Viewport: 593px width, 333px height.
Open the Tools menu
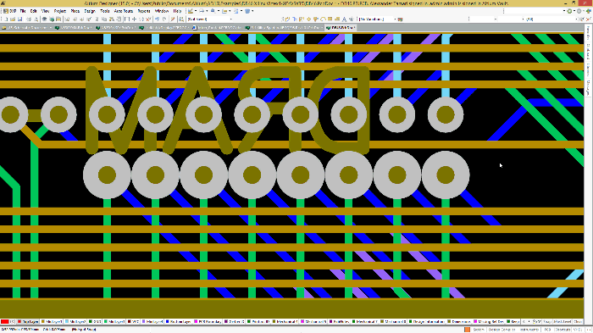[105, 11]
